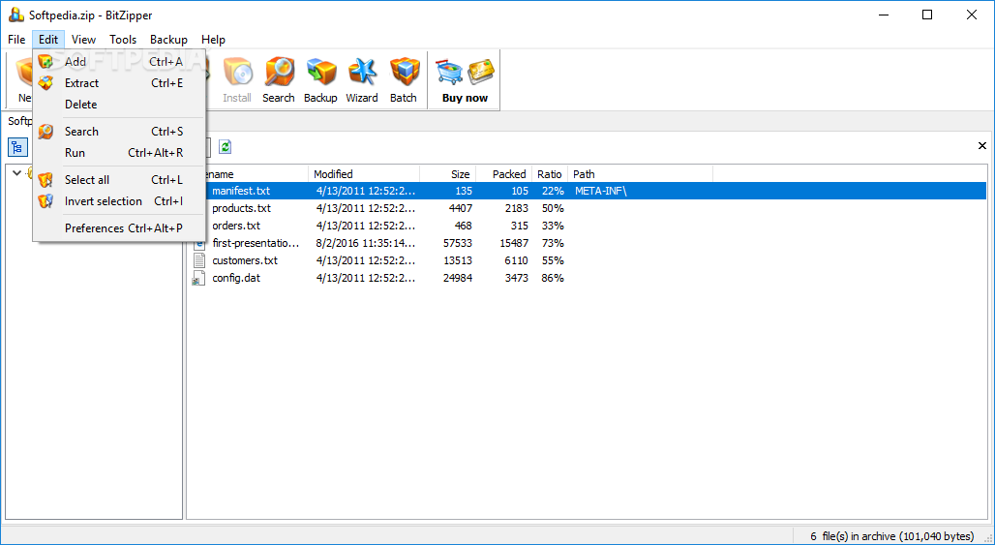This screenshot has width=995, height=545.
Task: Select the orders.txt file
Action: 236,226
